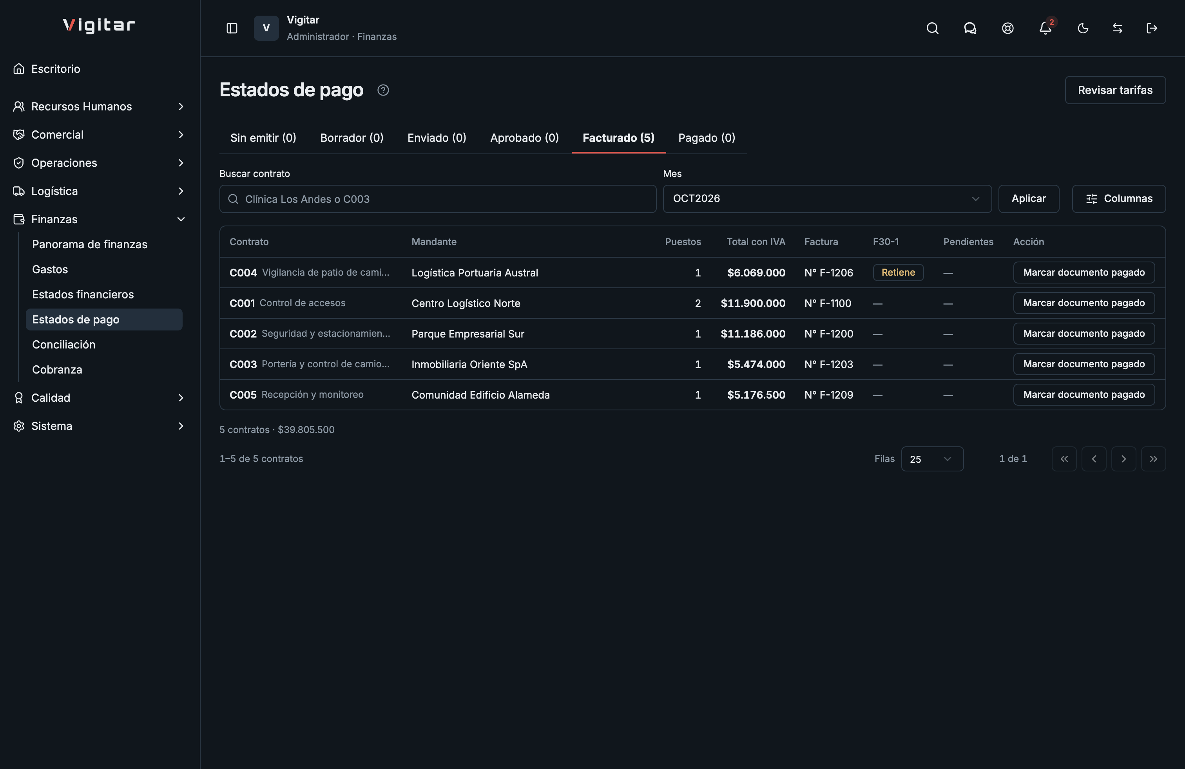
Task: Open the search magnifier in the header
Action: tap(932, 28)
